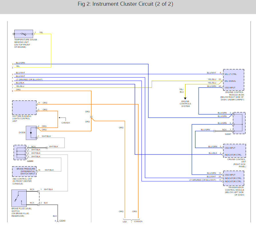256x227 pixels.
Task: Click the DAYTIME RUNNING LIGHTS CONTROL UNIT caption
Action: click(x=22, y=119)
